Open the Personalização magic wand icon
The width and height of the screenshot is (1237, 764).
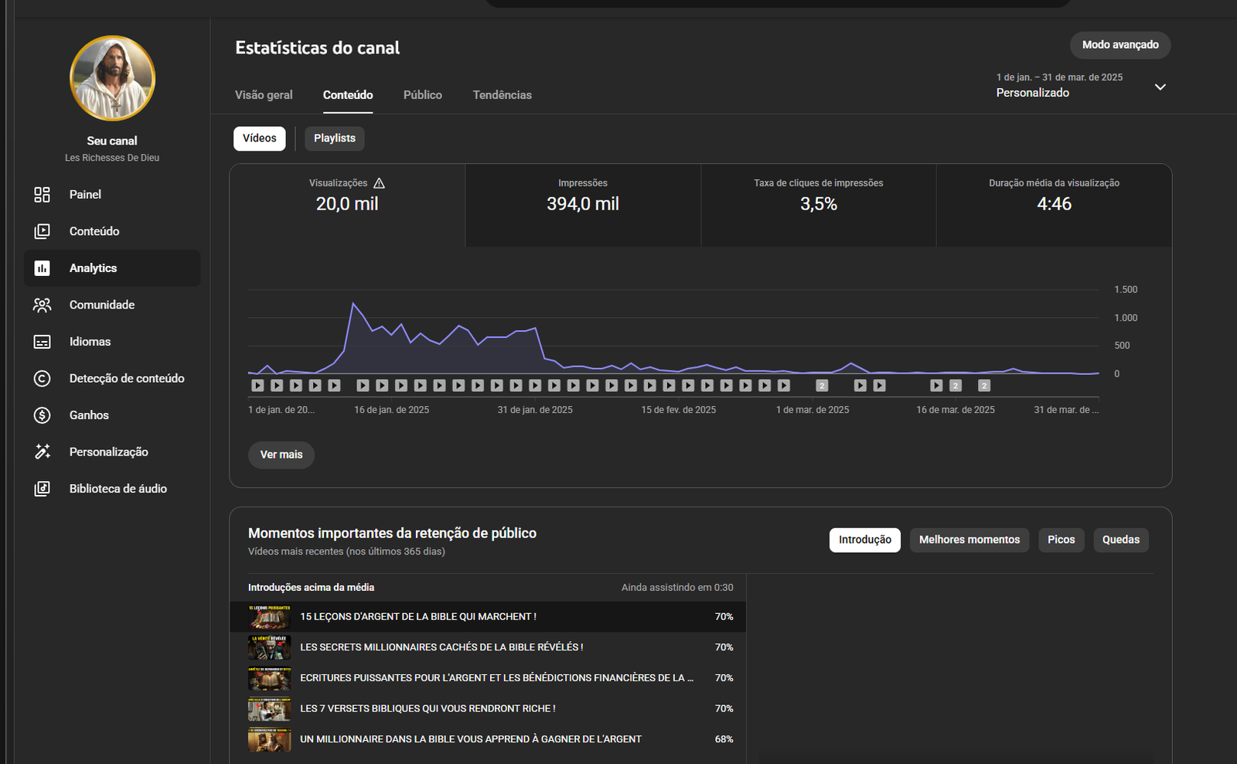point(43,452)
